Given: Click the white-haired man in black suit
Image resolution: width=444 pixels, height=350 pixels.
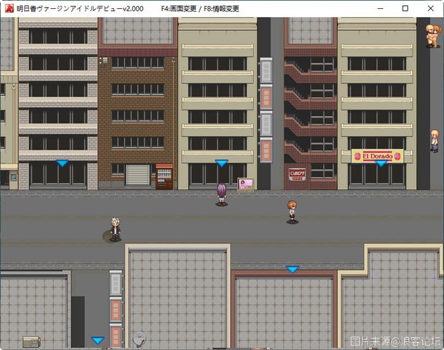Looking at the screenshot, I should [x=115, y=228].
